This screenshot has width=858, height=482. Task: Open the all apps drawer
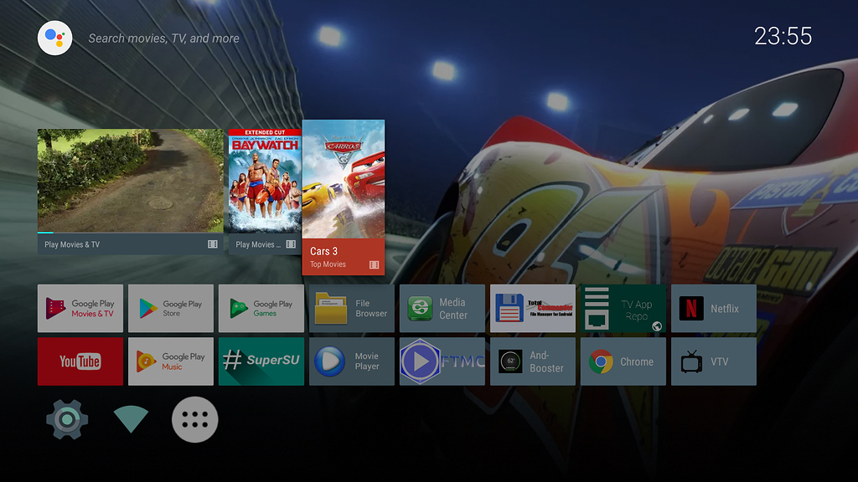(194, 419)
